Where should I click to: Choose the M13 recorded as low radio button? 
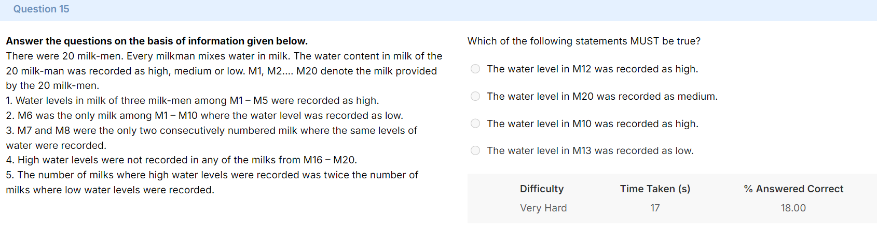tap(475, 150)
